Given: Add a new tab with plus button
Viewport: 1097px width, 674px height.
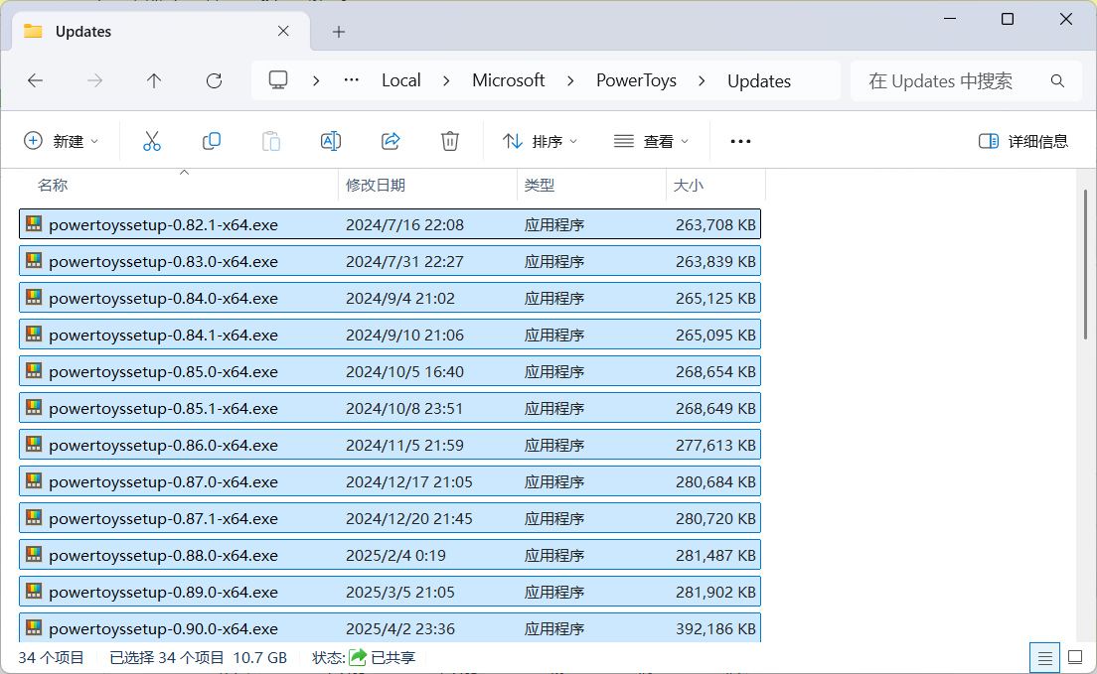Looking at the screenshot, I should point(339,32).
